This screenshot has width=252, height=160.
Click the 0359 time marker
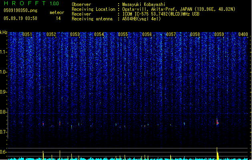(219, 34)
